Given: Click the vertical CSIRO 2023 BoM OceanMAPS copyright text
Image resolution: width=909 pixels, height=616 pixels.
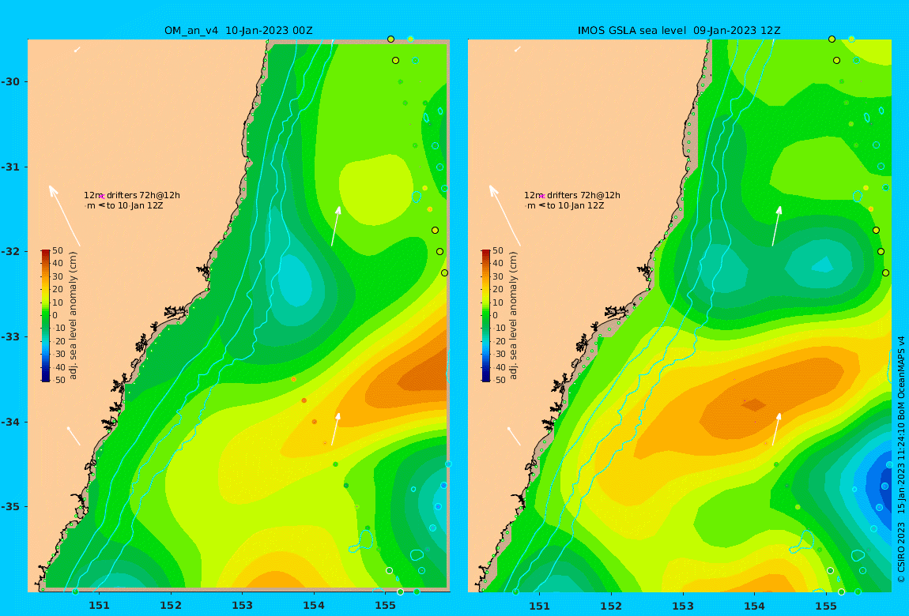Looking at the screenshot, I should coord(901,459).
